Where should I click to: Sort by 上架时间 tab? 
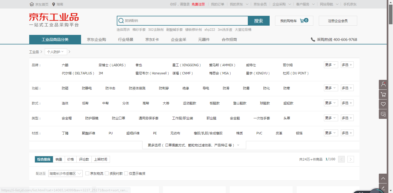click(100, 159)
